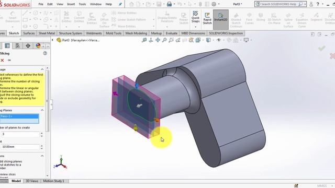
Task: Open the user login icon
Action: (311, 4)
